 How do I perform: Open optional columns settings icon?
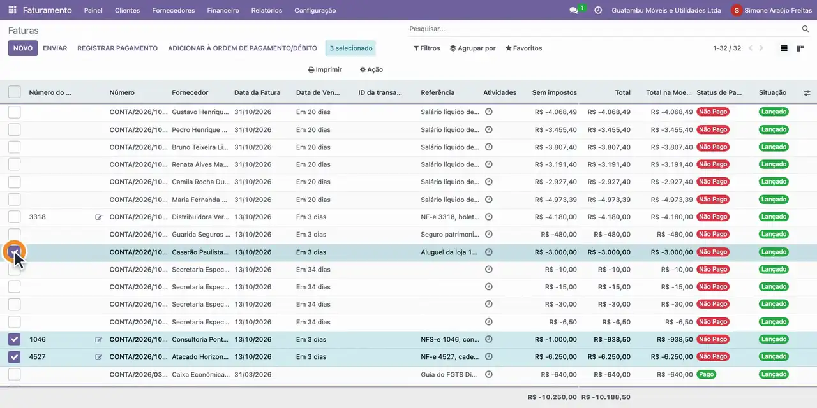pos(807,92)
